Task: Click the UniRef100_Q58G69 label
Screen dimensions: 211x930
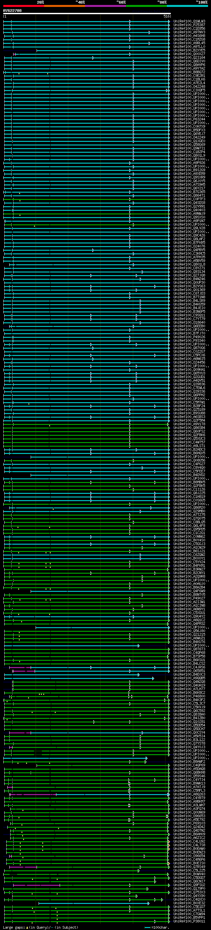Action: pyautogui.click(x=189, y=144)
